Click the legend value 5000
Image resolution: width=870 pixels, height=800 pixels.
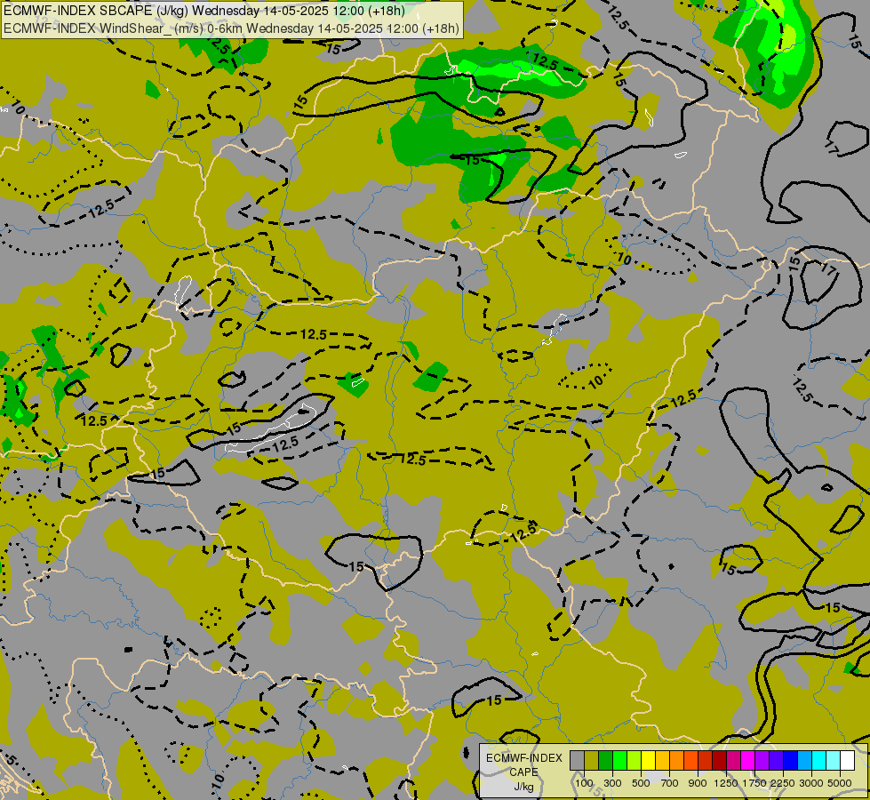click(x=840, y=783)
